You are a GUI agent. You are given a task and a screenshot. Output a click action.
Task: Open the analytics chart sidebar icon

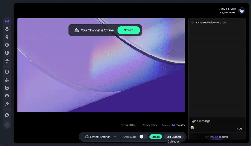pyautogui.click(x=7, y=72)
